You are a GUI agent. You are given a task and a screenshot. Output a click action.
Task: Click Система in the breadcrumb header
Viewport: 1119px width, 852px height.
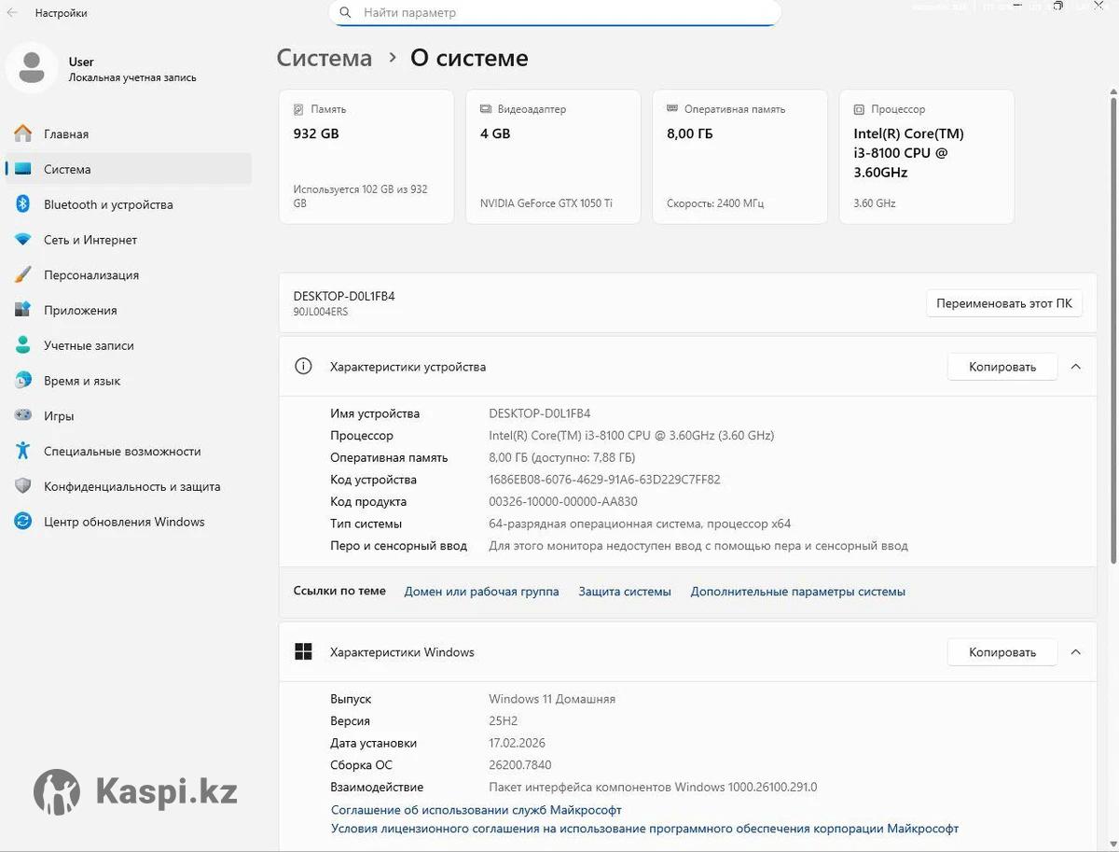click(x=324, y=58)
